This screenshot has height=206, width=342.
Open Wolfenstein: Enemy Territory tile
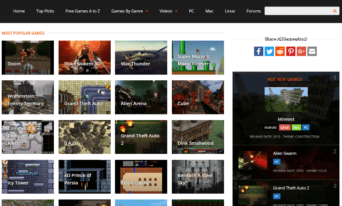click(x=28, y=97)
